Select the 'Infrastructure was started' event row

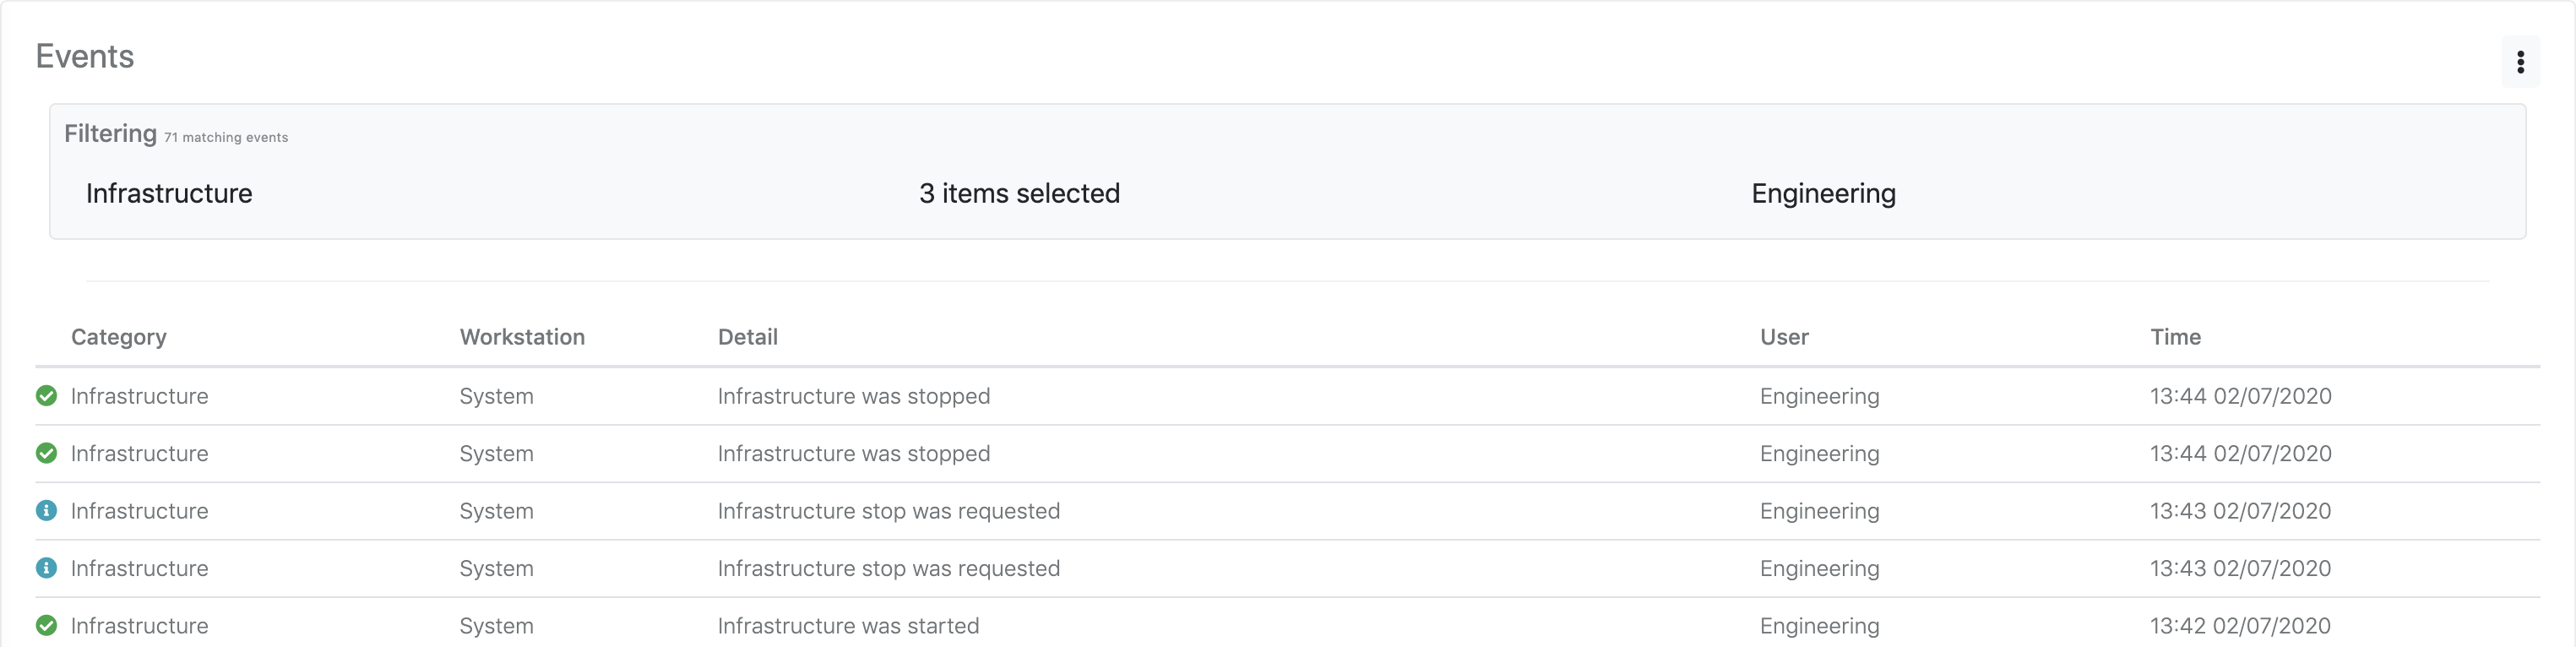[848, 626]
